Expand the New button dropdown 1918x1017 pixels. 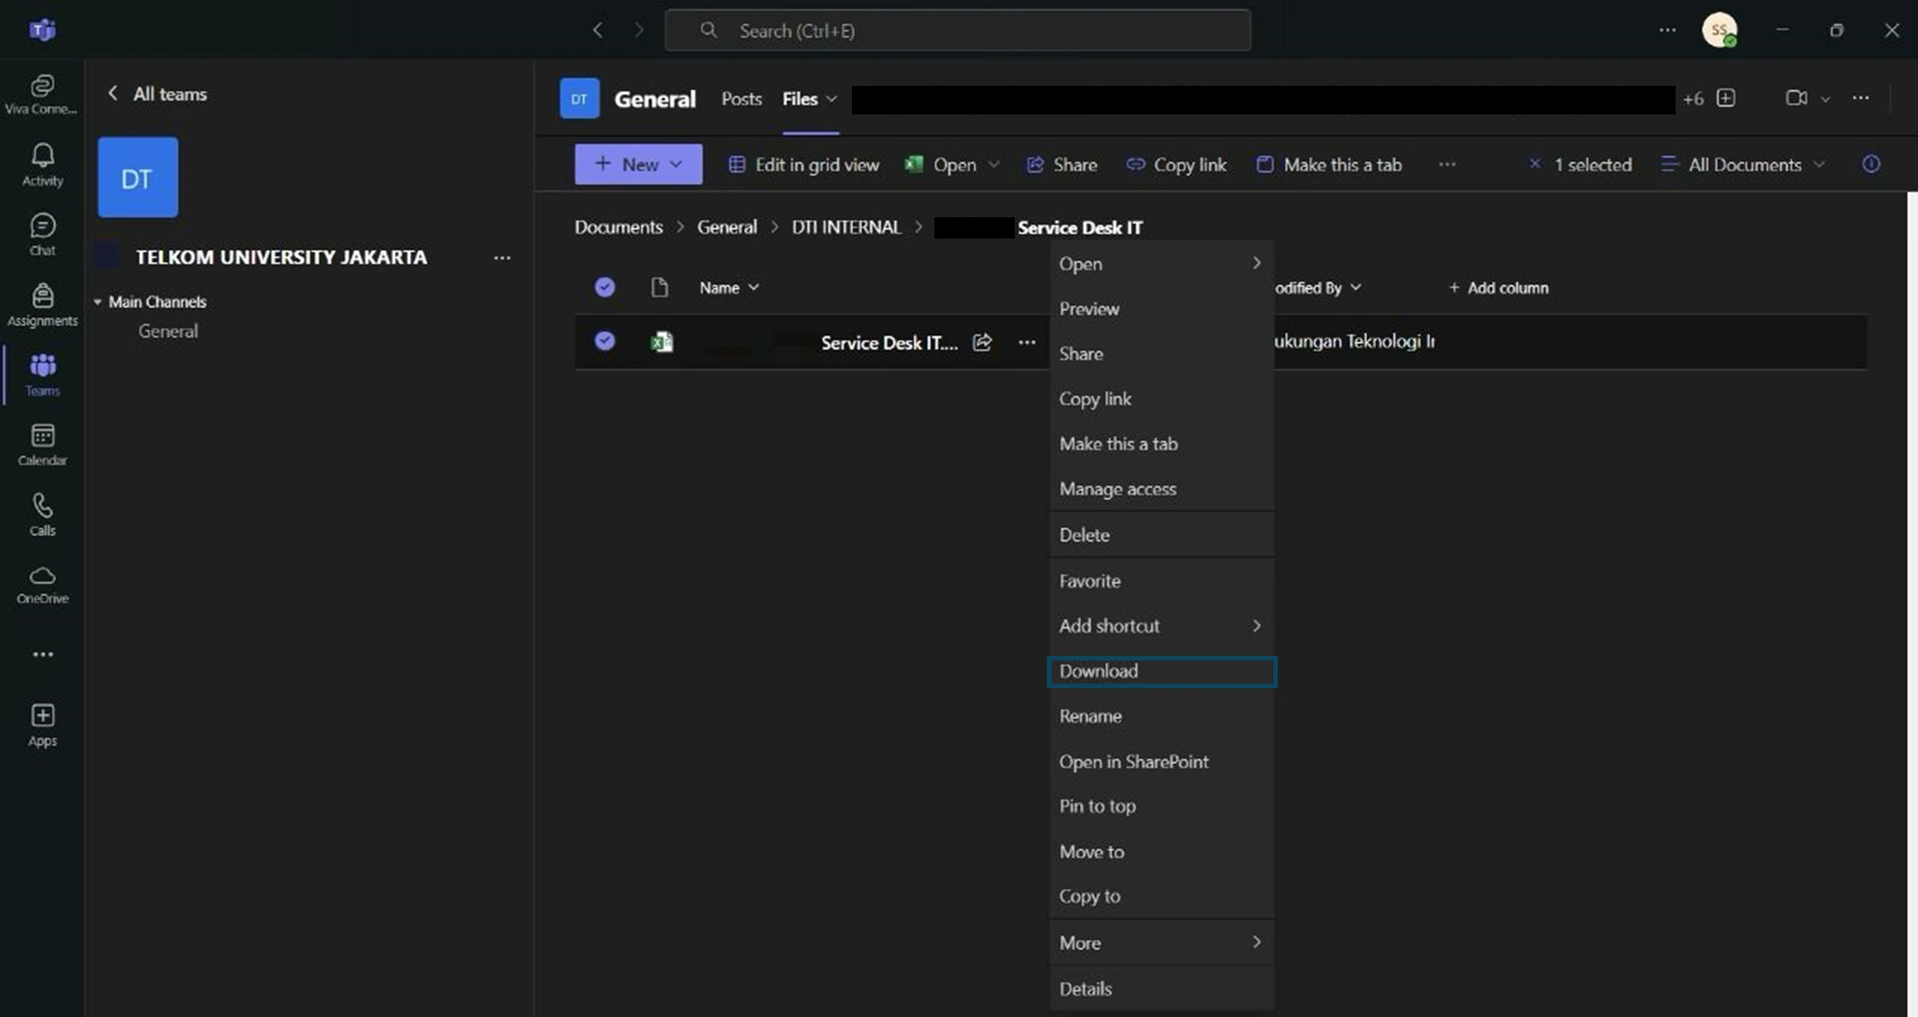tap(676, 164)
